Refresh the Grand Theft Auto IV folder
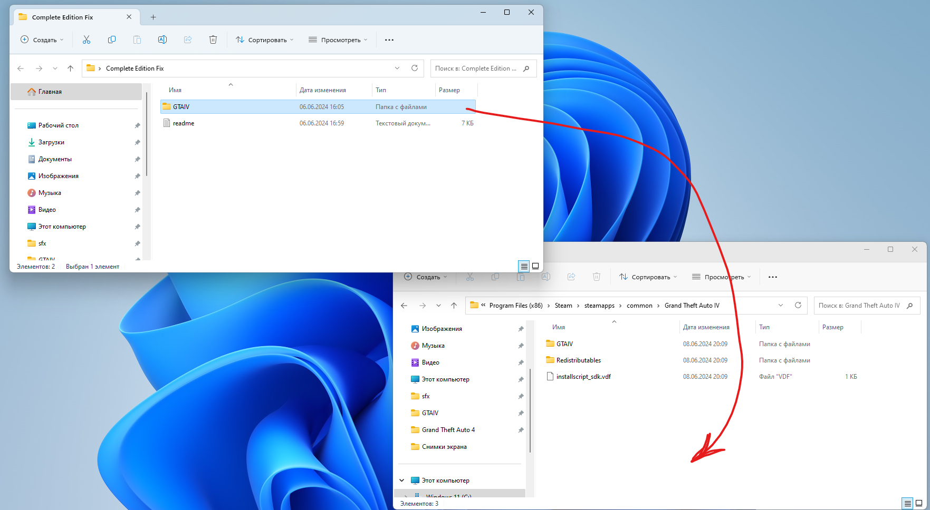 (x=798, y=305)
